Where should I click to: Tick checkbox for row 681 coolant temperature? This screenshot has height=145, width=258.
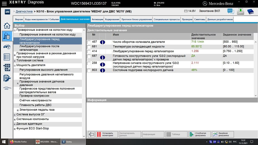coord(89,47)
